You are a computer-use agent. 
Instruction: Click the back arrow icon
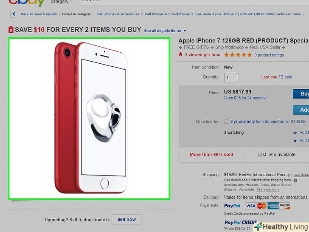coord(14,14)
